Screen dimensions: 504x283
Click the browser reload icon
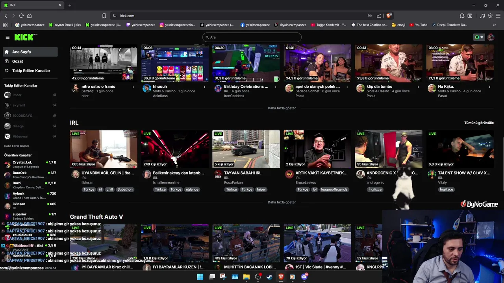[21, 16]
